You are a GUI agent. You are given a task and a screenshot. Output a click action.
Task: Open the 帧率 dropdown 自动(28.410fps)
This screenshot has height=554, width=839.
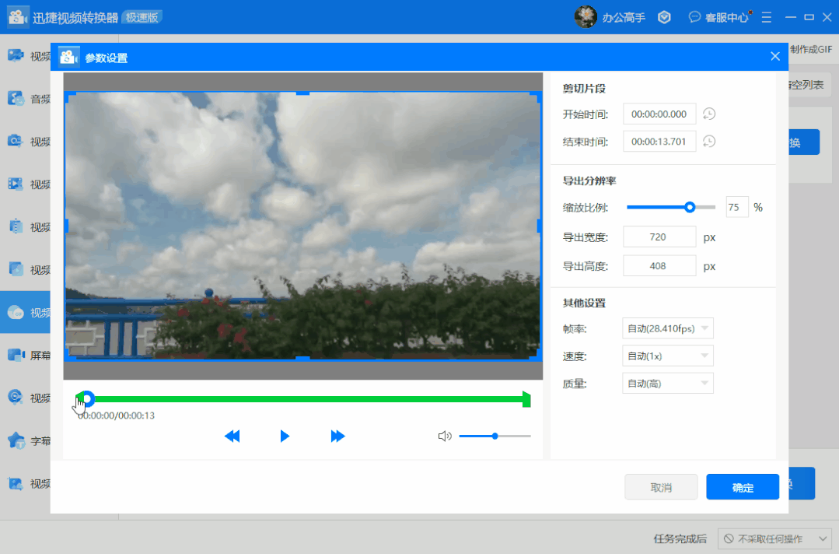667,328
